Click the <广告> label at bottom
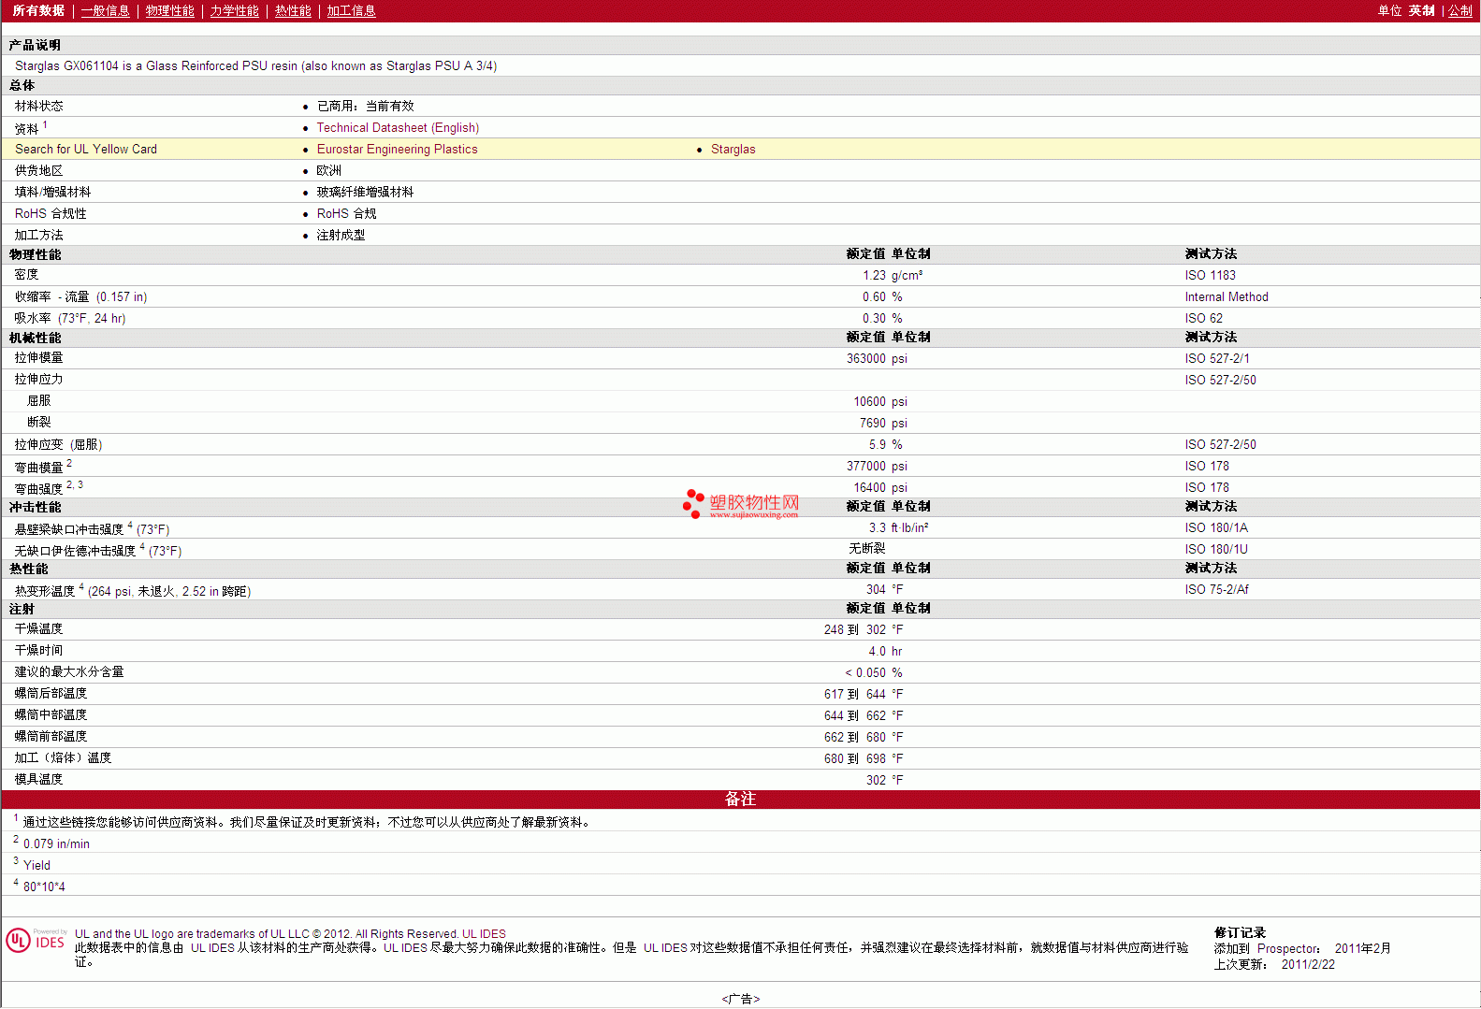The image size is (1481, 1009). pyautogui.click(x=740, y=999)
